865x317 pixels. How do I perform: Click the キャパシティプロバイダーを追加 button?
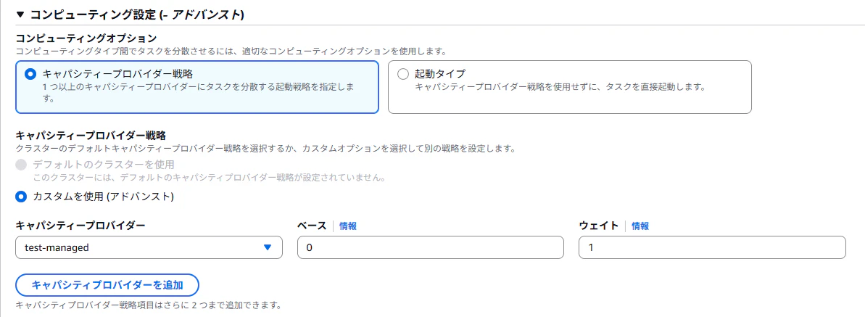point(107,285)
